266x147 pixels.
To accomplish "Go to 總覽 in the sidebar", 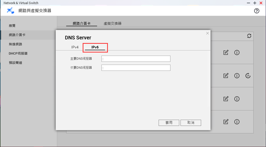I will (x=12, y=26).
